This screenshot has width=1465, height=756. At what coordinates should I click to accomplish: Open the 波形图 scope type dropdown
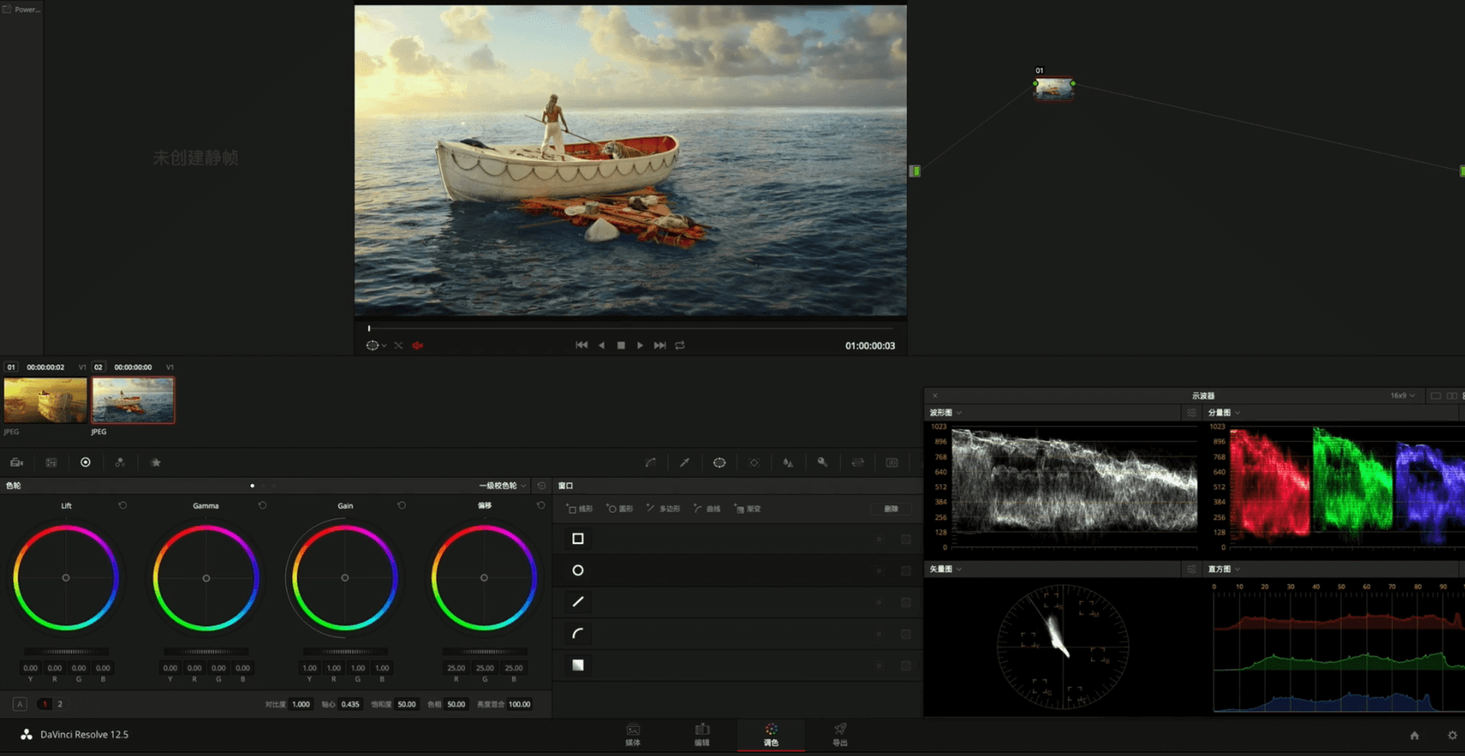(x=946, y=412)
